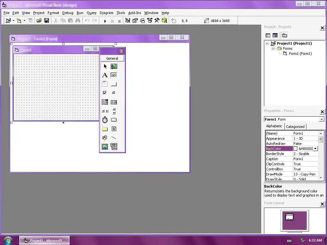Switch to the Alphabetic properties tab

point(274,126)
